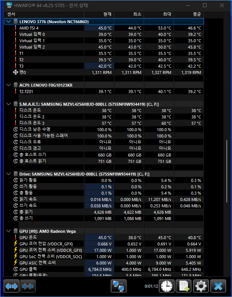Select the 총 호스트 읽기 row label
This screenshot has height=297, width=232.
tap(33, 161)
